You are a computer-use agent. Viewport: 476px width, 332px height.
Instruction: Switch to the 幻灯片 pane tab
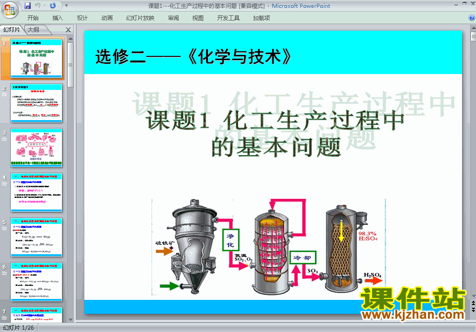pos(12,29)
